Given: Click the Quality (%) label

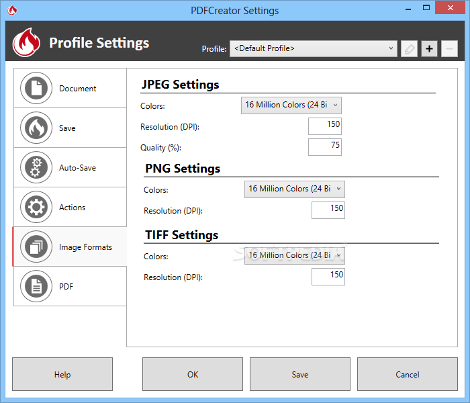Looking at the screenshot, I should coord(160,148).
